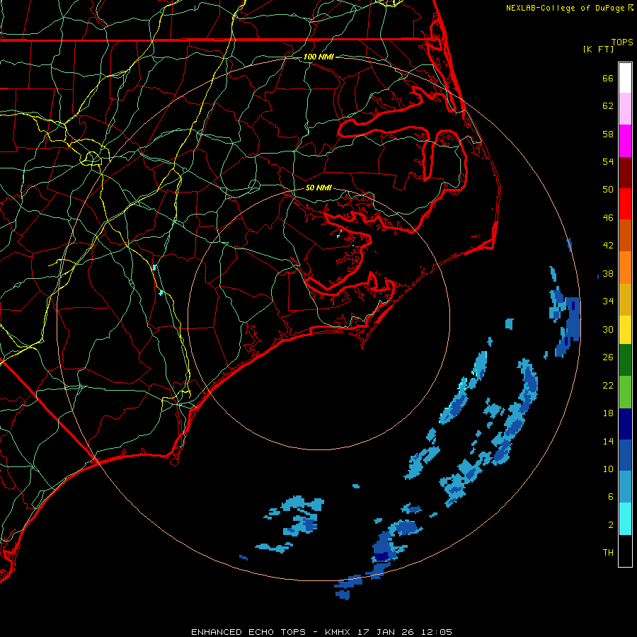Click the light pink 62 kft legend swatch

coord(625,108)
